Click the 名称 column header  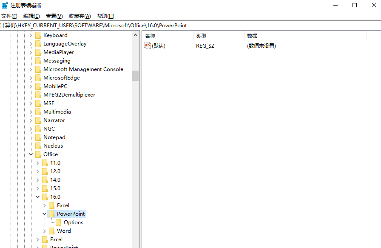click(149, 35)
